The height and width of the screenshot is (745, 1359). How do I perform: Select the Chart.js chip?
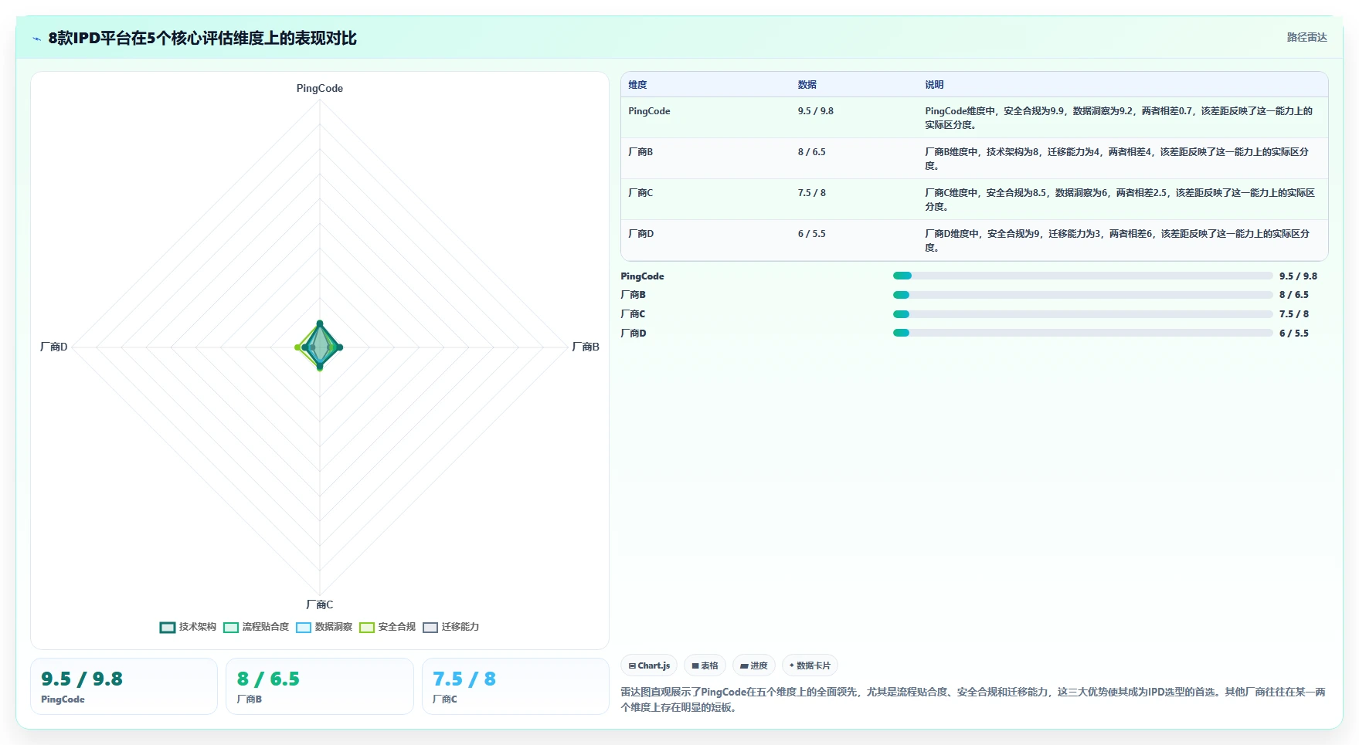pos(649,665)
